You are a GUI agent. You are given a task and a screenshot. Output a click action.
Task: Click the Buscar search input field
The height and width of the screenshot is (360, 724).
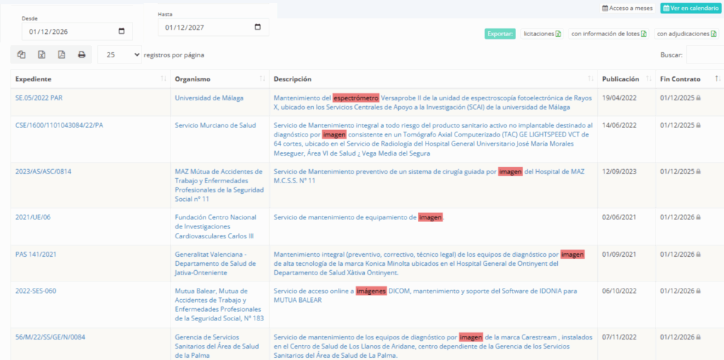[x=704, y=54]
